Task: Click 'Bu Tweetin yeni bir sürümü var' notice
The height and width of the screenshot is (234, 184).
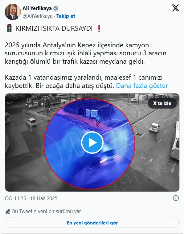Action: coord(47,211)
